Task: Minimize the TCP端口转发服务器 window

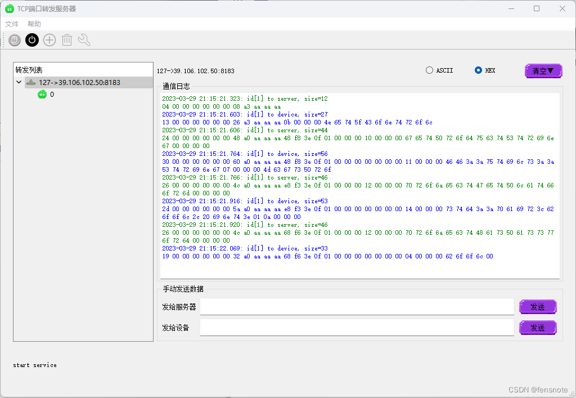Action: (511, 8)
